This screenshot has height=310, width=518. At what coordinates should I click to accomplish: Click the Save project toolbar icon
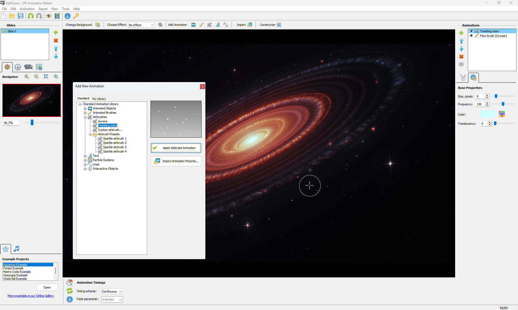(21, 16)
